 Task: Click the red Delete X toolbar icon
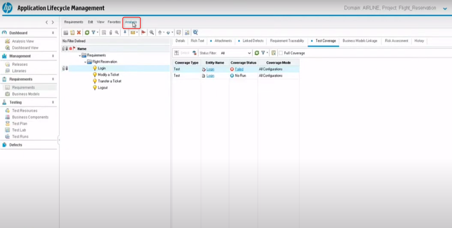(x=79, y=32)
